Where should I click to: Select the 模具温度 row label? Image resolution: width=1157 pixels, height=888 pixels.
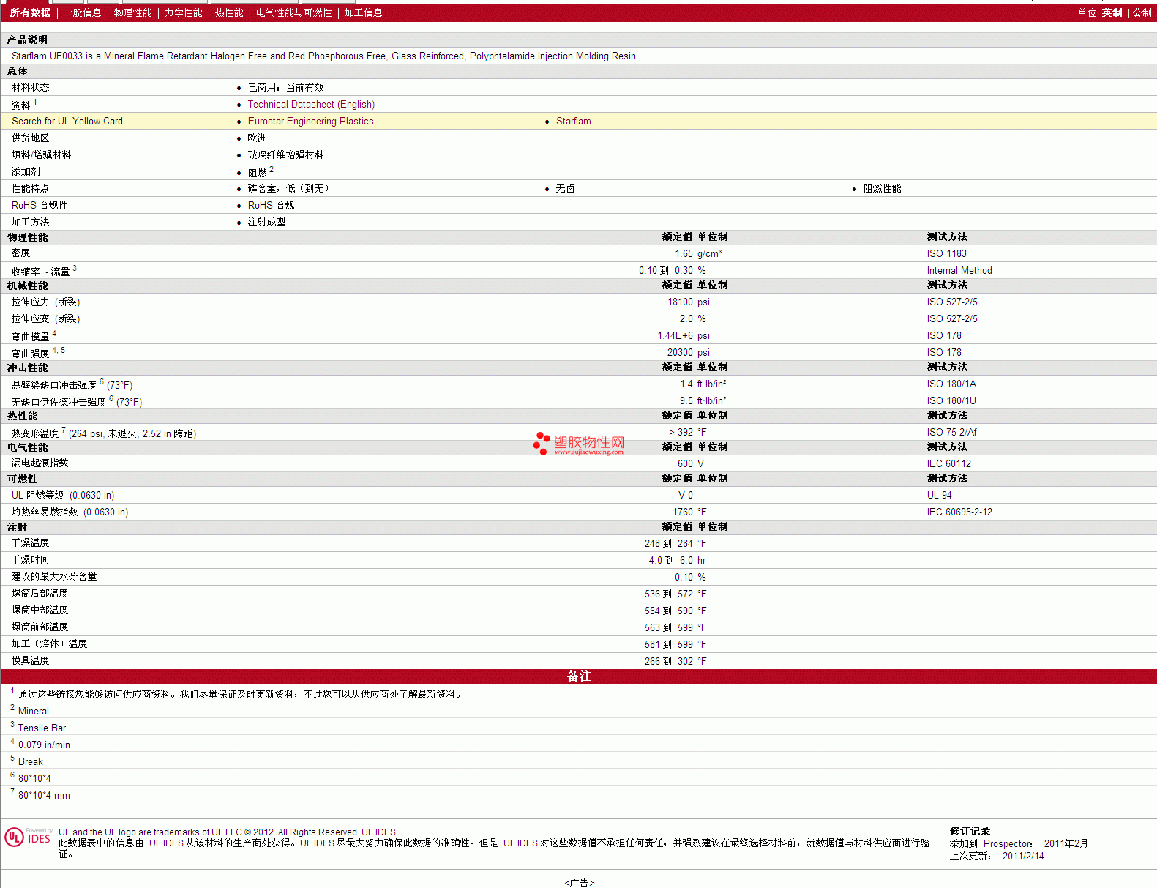click(x=30, y=661)
